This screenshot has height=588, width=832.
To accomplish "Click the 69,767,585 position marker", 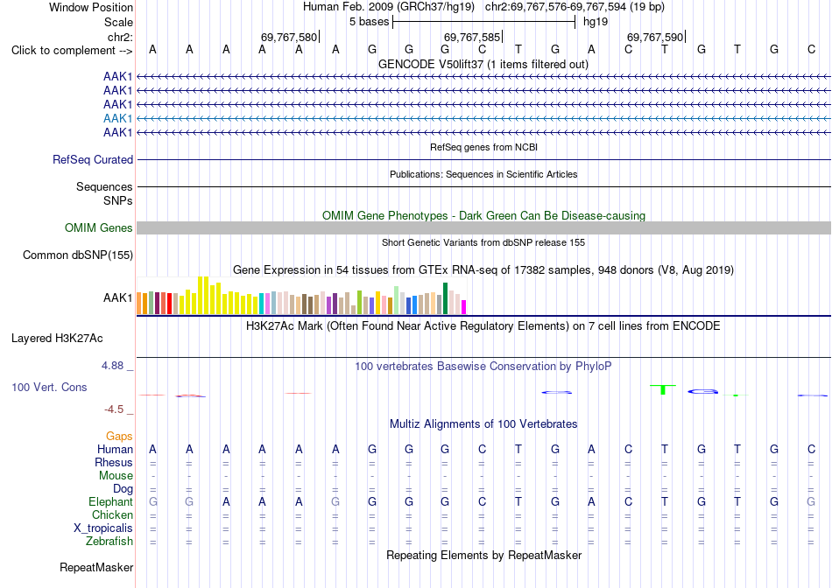I will 472,37.
